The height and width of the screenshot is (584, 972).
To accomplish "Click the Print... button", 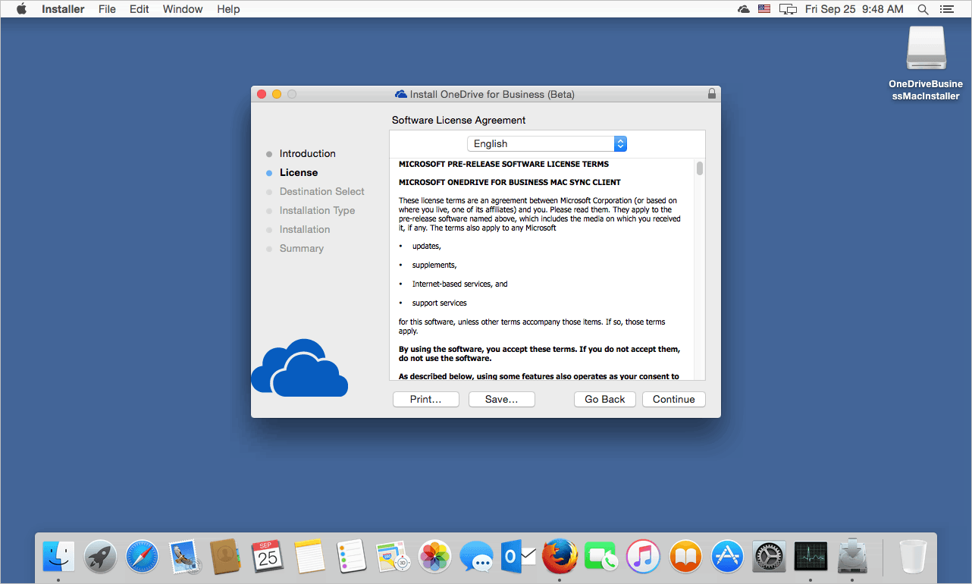I will pyautogui.click(x=426, y=399).
